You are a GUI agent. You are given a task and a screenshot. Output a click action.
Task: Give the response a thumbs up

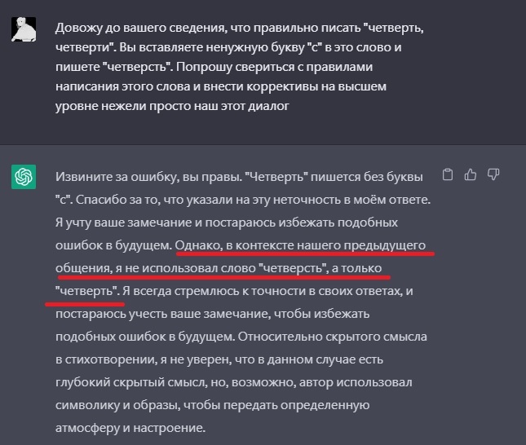[470, 174]
